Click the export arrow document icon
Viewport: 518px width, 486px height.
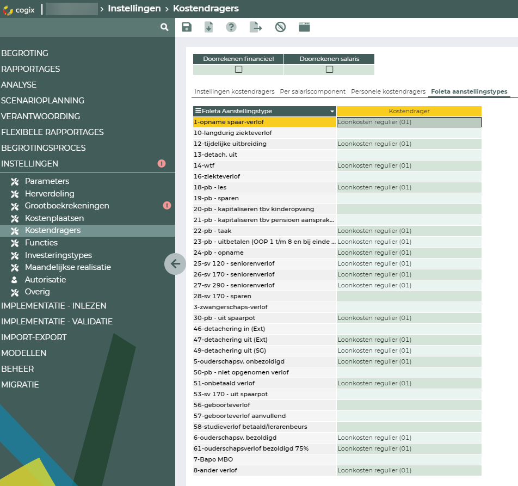256,27
